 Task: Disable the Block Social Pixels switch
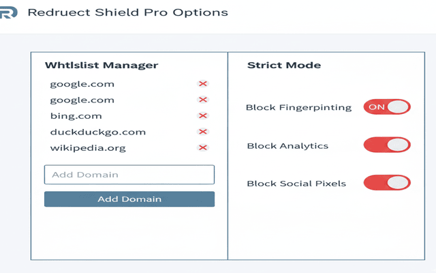387,183
